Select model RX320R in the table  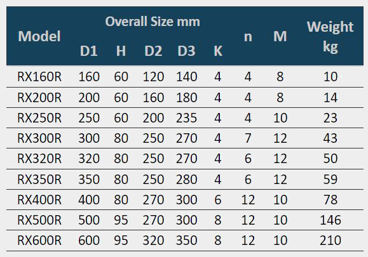click(39, 159)
